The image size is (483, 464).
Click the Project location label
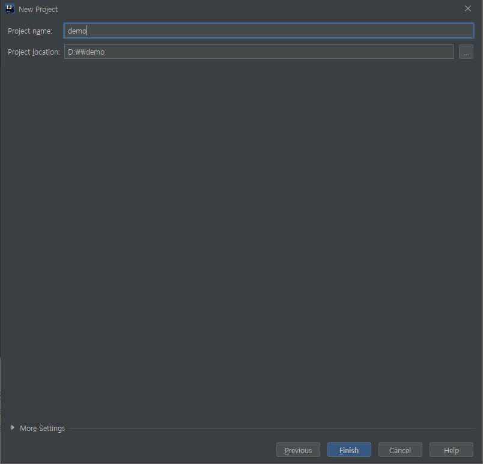[34, 52]
